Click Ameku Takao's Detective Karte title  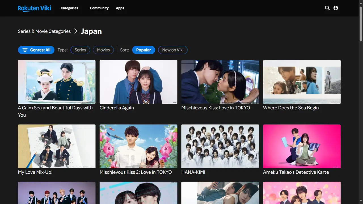click(296, 172)
